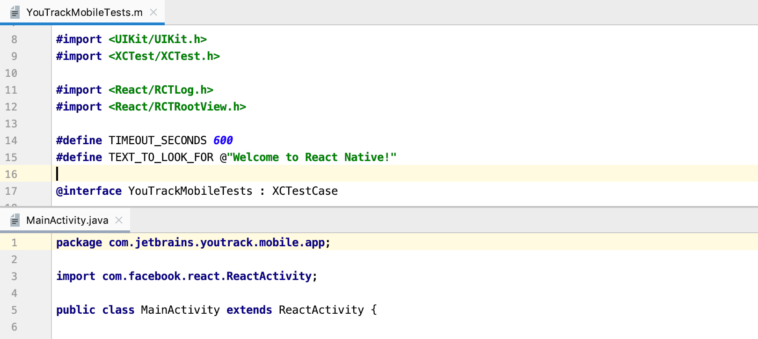
Task: Click the XCTestCase superclass name
Action: click(305, 191)
